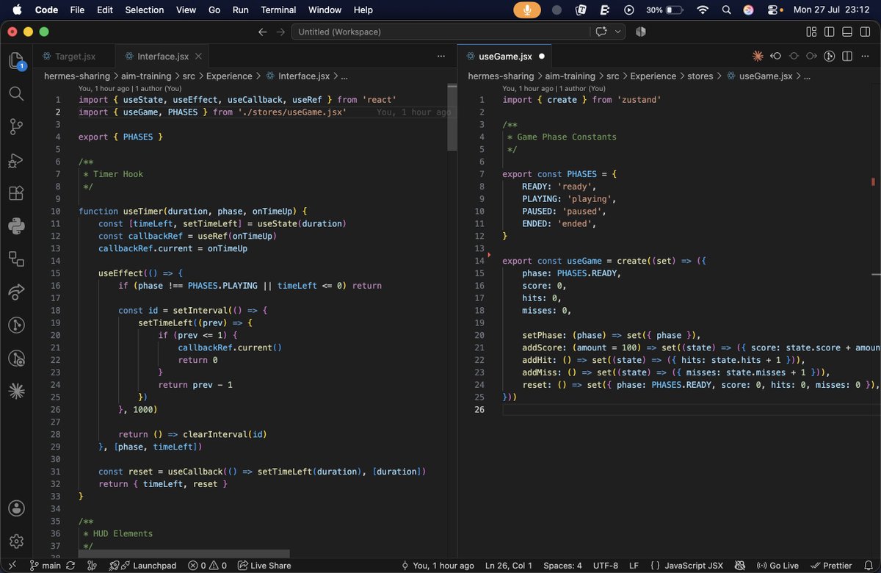Change indentation via Spaces: 4
The height and width of the screenshot is (573, 881).
[562, 566]
